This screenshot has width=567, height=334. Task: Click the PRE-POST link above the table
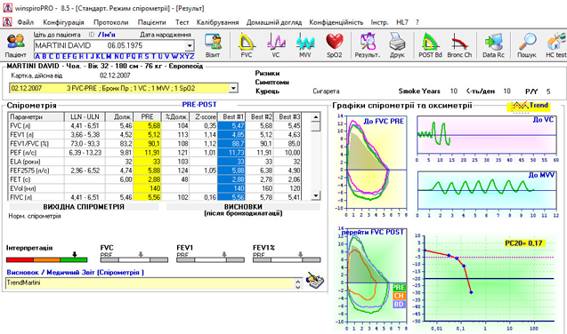pyautogui.click(x=199, y=105)
